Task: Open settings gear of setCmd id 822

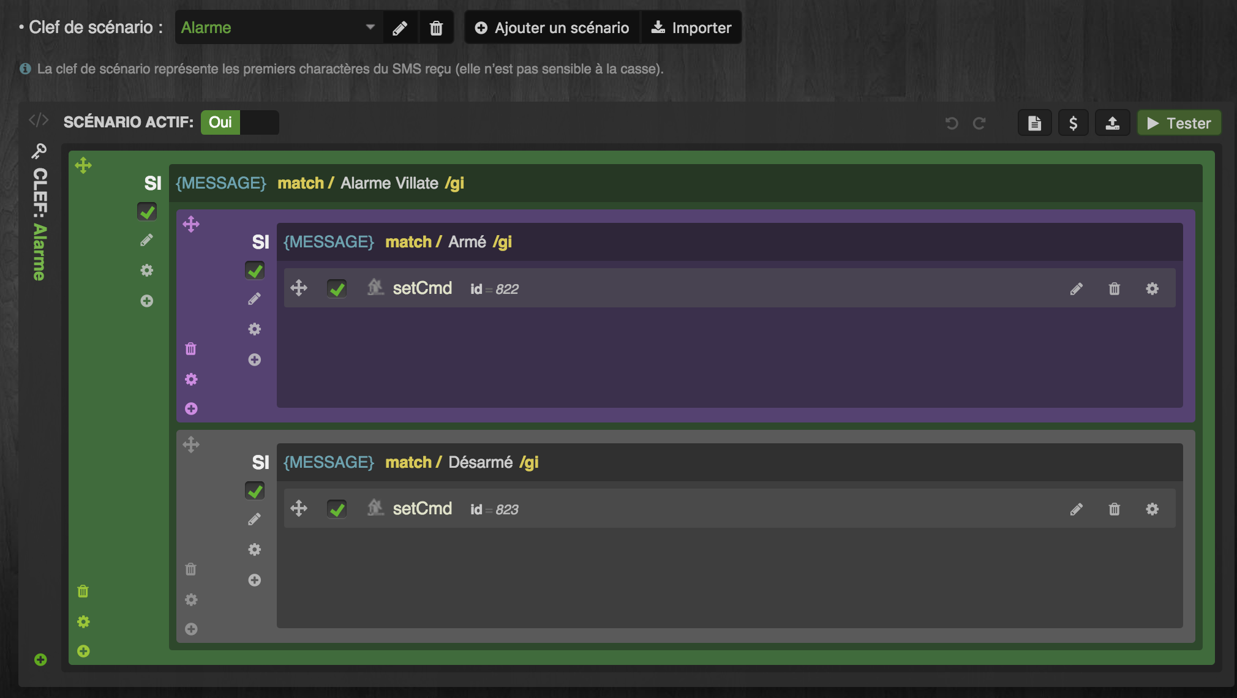Action: coord(1152,288)
